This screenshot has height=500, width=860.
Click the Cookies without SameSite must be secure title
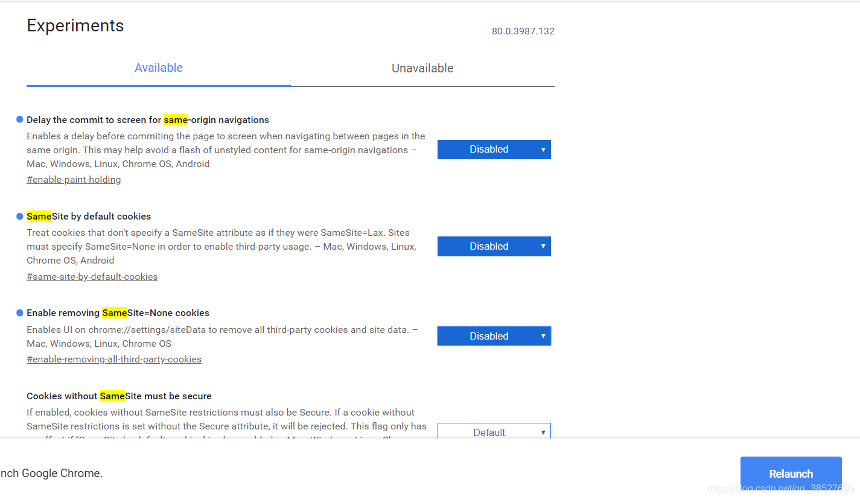pos(119,396)
